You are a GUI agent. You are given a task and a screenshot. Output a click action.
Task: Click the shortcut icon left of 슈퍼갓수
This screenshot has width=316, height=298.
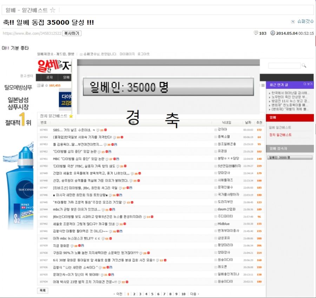293,21
